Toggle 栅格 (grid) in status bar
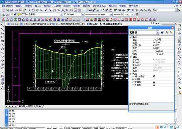 pos(55,128)
